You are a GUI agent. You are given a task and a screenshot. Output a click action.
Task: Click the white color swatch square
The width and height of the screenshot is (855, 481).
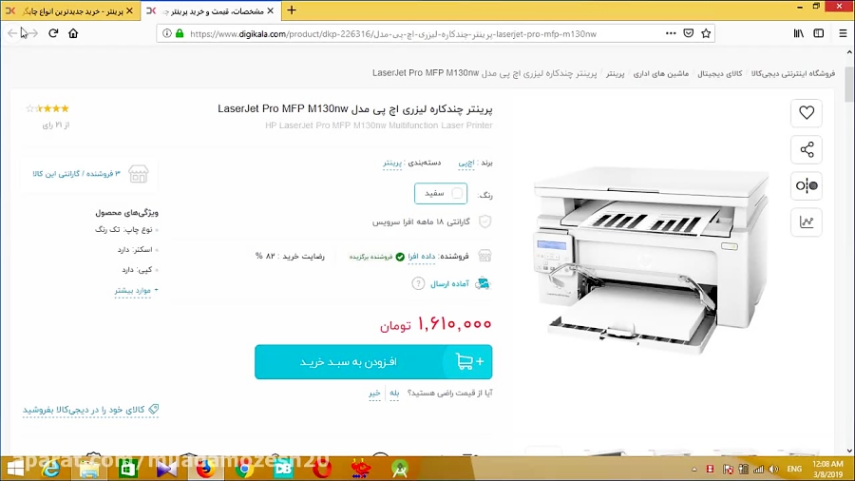(457, 194)
